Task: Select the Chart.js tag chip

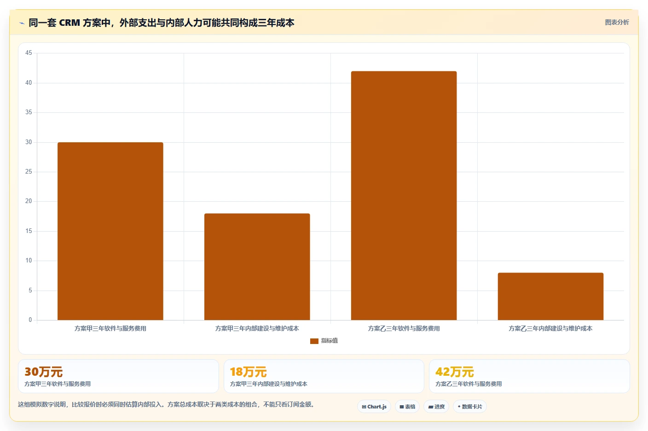Action: [374, 407]
